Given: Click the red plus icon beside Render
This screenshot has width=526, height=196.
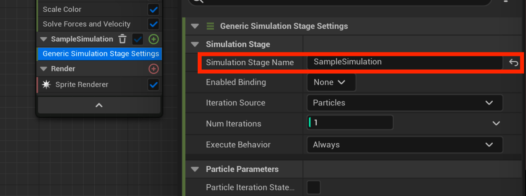Looking at the screenshot, I should click(x=153, y=69).
